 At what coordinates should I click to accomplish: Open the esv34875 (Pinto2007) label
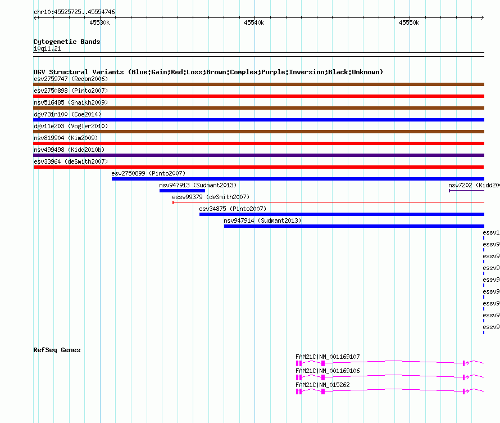point(233,209)
